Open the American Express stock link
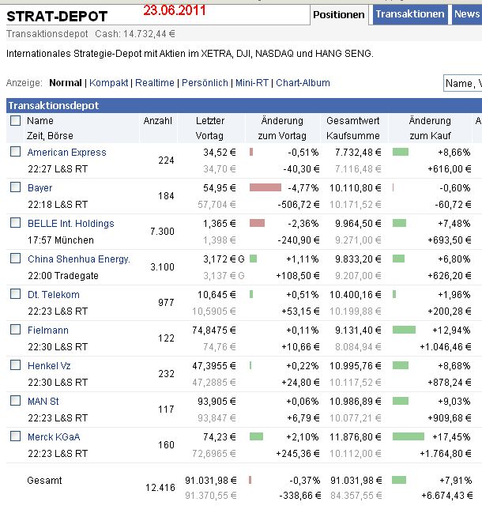Viewport: 482px width, 506px height. click(67, 153)
